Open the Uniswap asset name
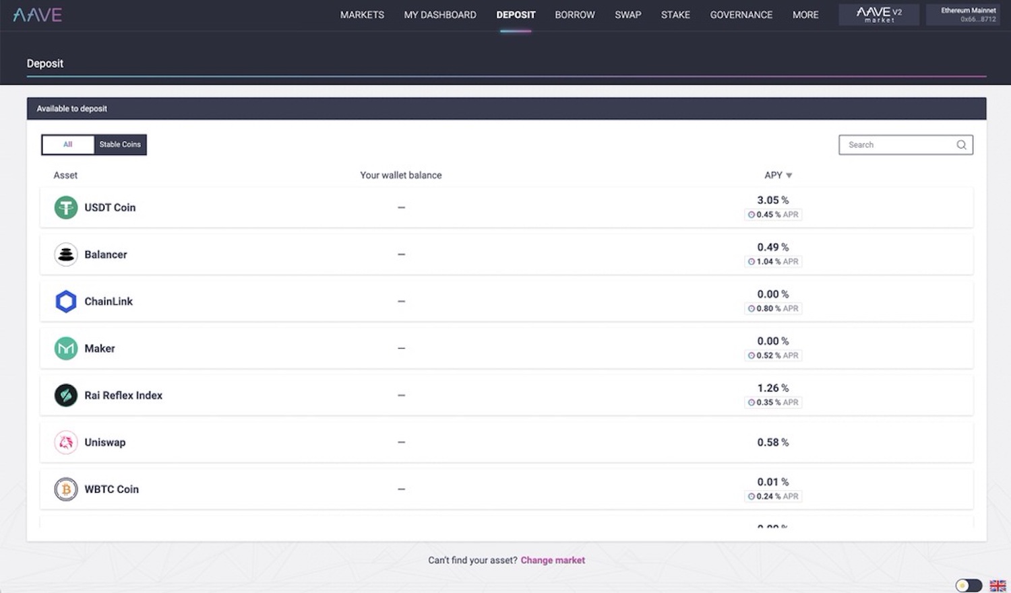 [105, 442]
